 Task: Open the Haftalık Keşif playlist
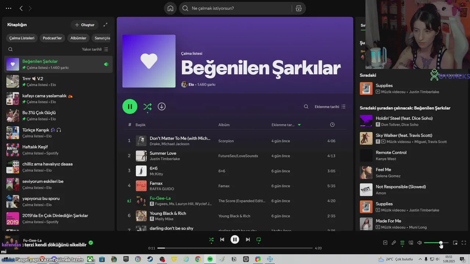(58, 150)
